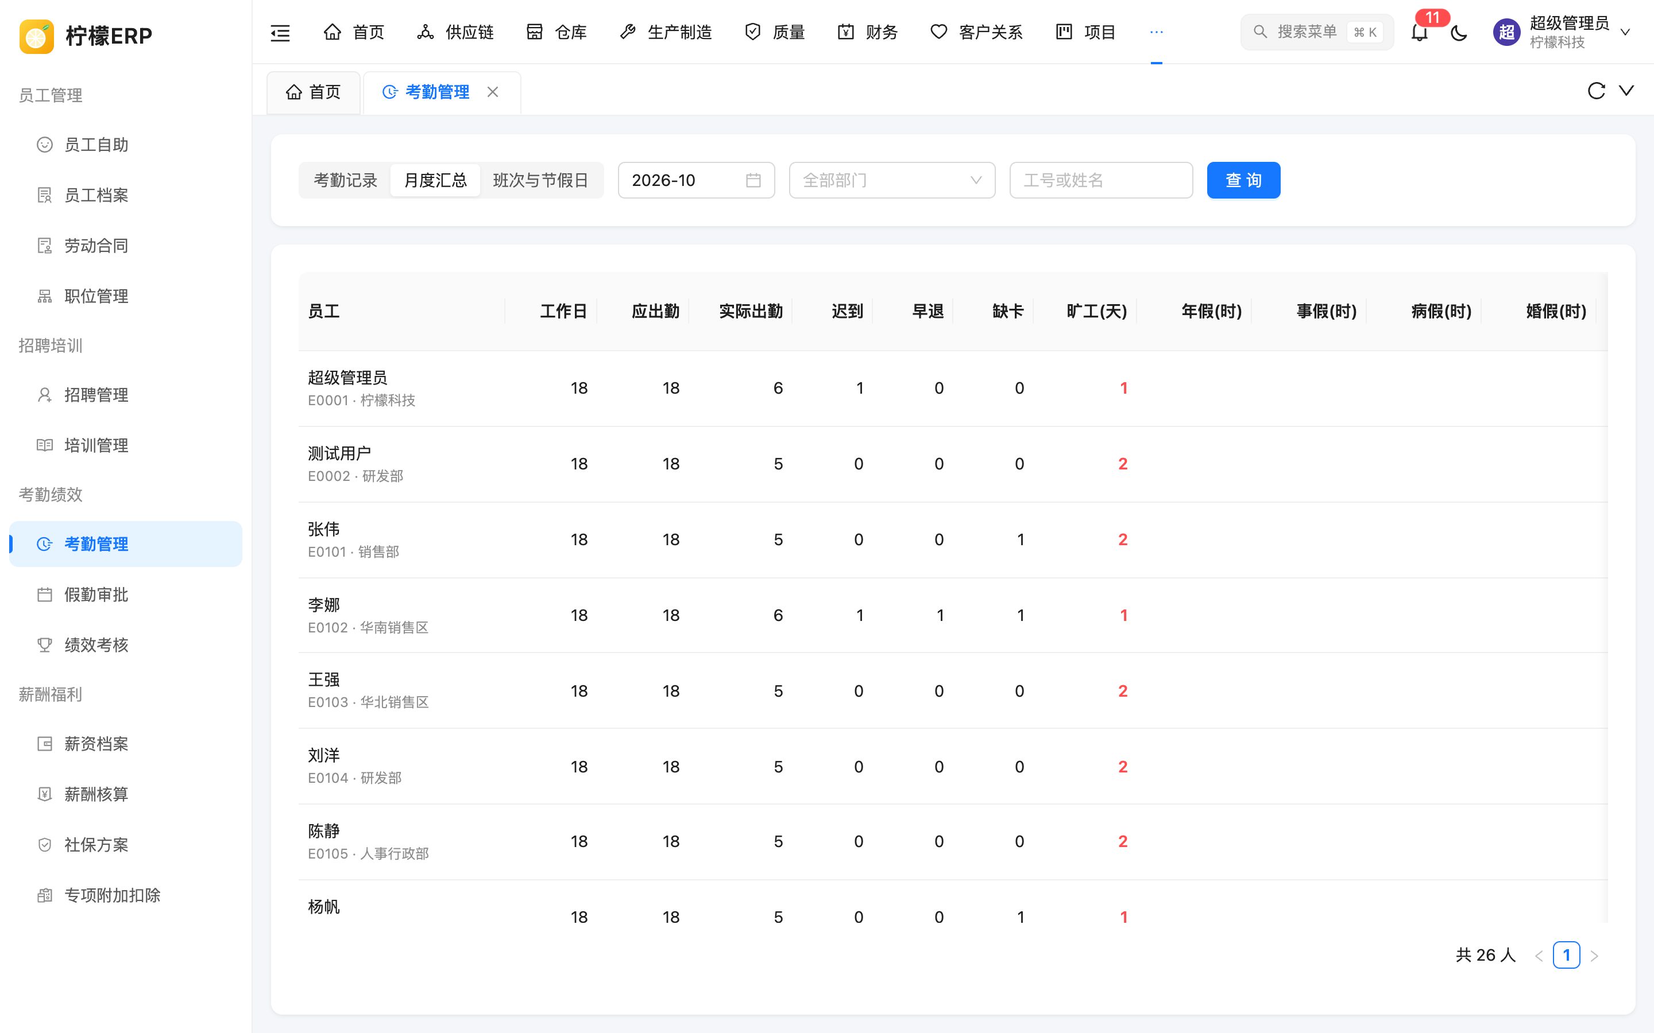This screenshot has height=1033, width=1654.
Task: Open 劳动合同 in the sidebar
Action: pos(126,246)
